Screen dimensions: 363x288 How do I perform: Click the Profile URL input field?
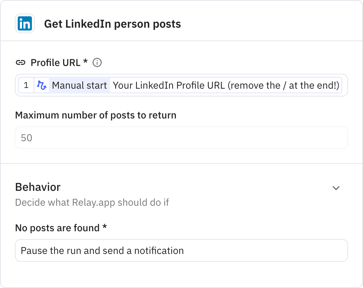181,85
